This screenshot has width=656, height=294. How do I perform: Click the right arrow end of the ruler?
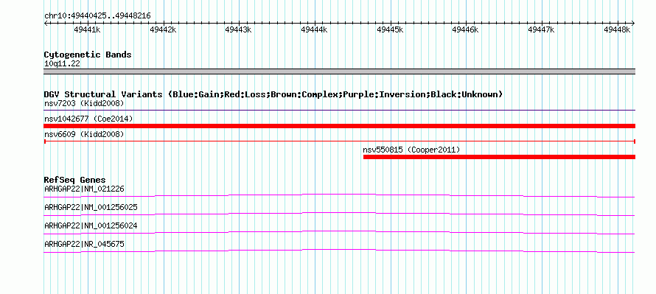point(633,23)
